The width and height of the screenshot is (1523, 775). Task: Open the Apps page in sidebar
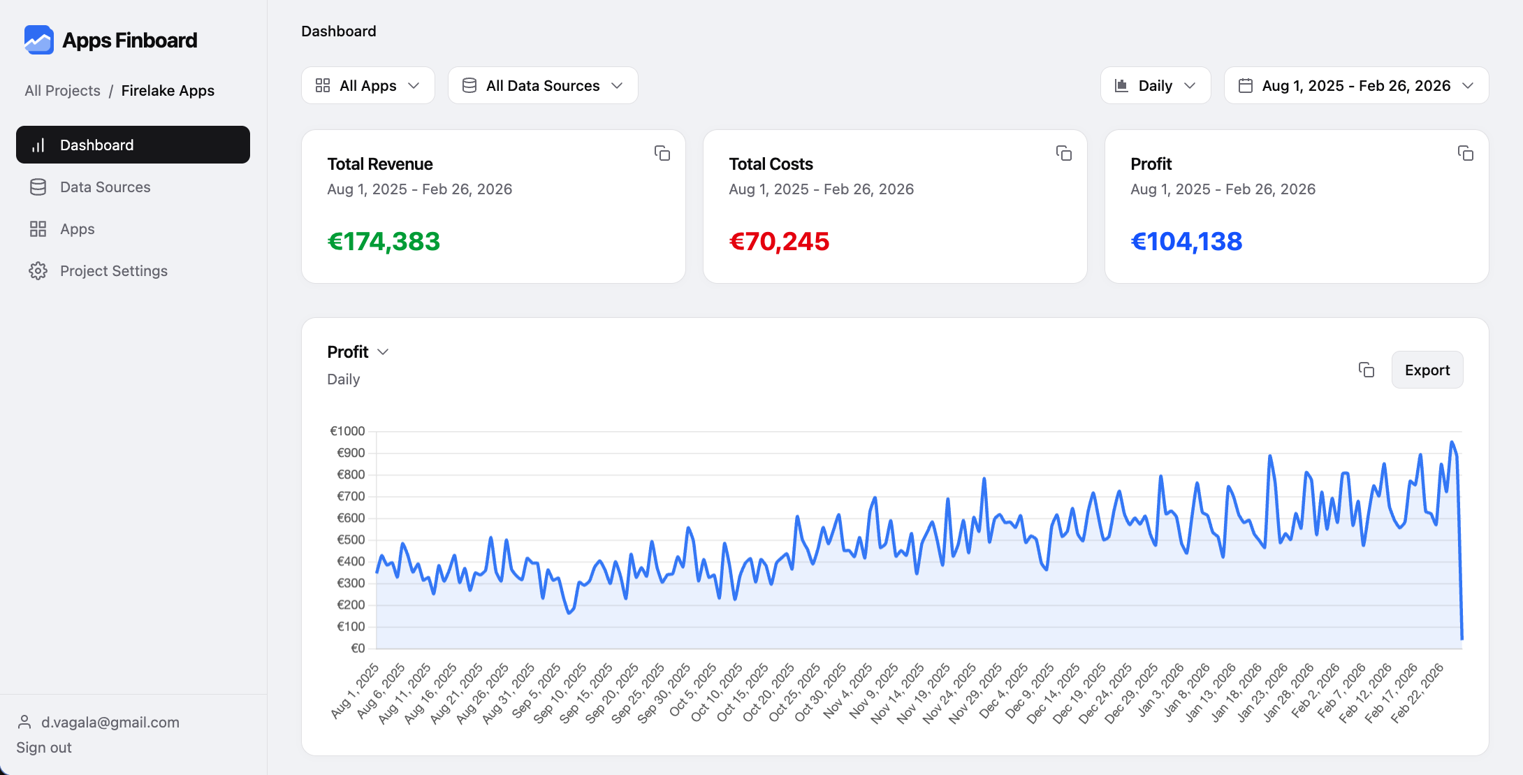[77, 229]
